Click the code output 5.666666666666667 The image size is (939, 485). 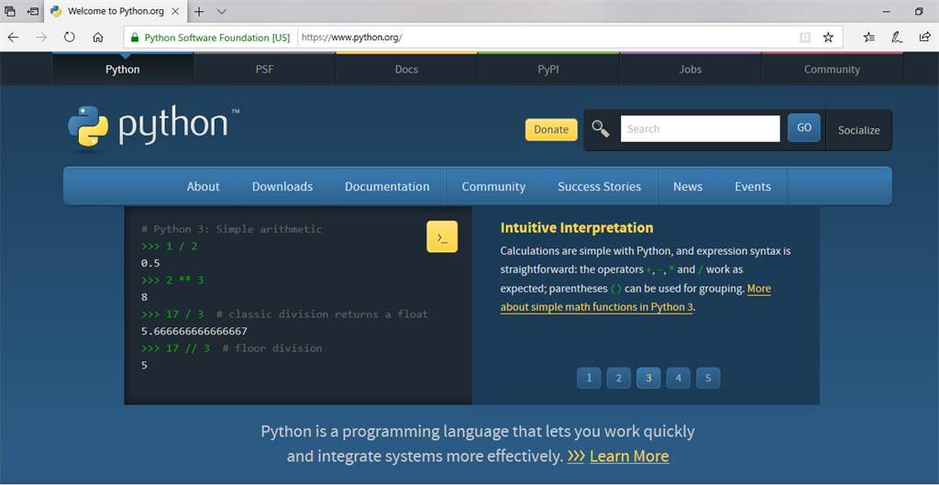(194, 331)
